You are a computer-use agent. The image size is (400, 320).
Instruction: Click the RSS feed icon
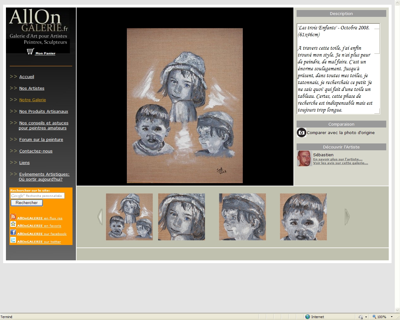pos(13,217)
